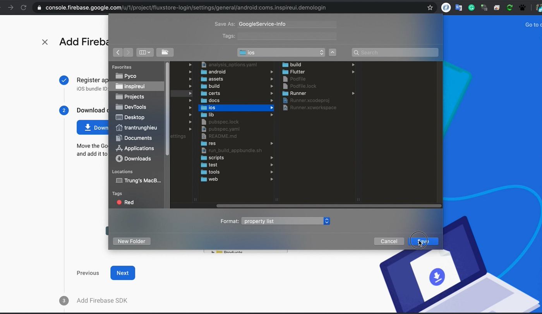Go forward in the browser
This screenshot has width=542, height=314.
(10, 7)
